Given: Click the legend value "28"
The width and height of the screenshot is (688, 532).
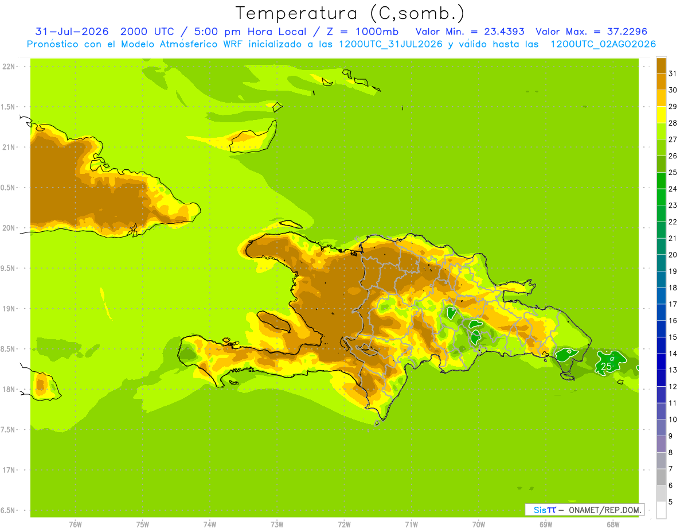Looking at the screenshot, I should [673, 123].
